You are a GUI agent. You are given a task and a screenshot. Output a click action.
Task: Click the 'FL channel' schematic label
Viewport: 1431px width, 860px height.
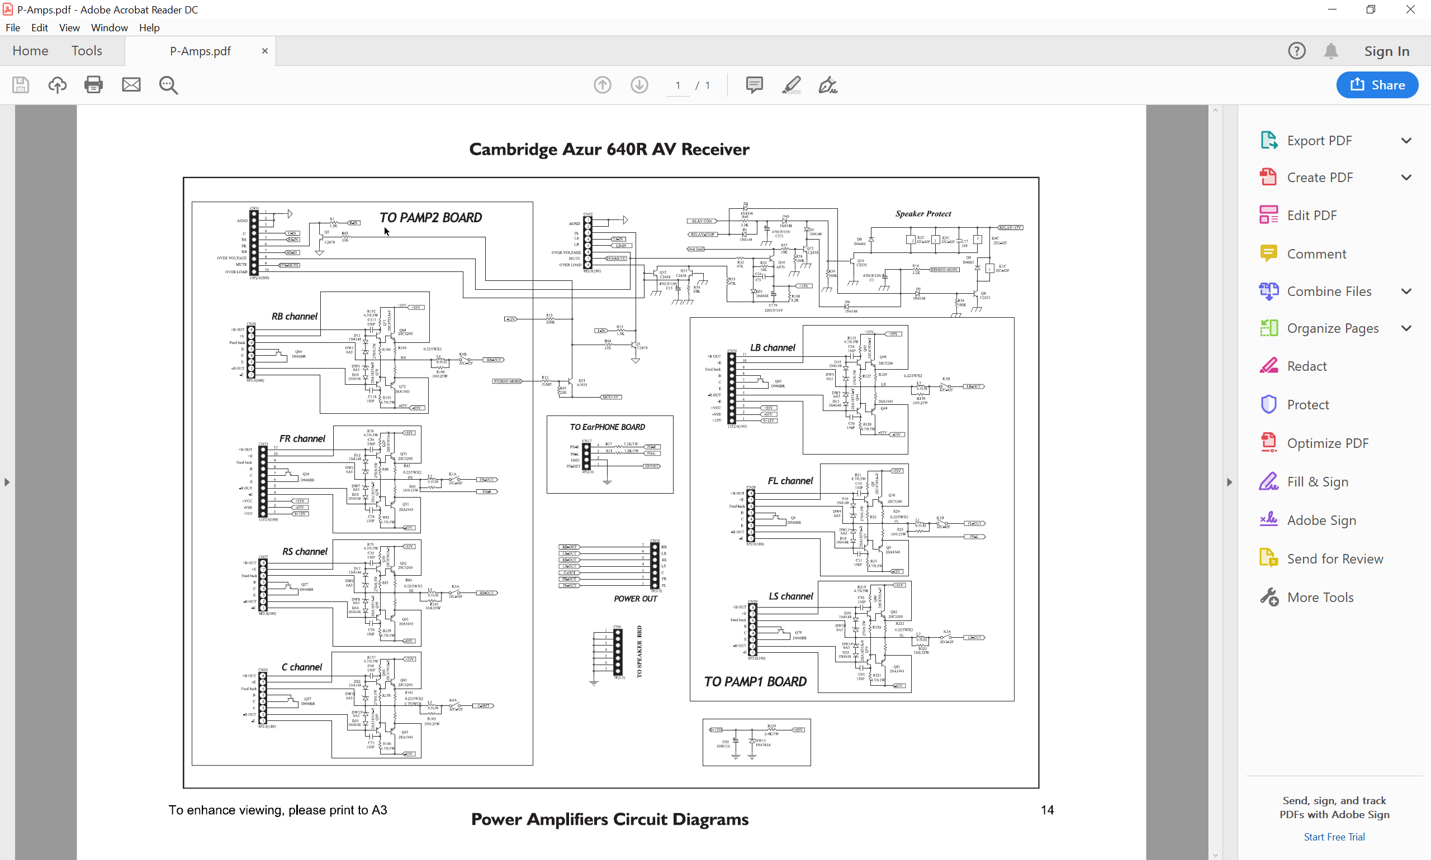(790, 481)
